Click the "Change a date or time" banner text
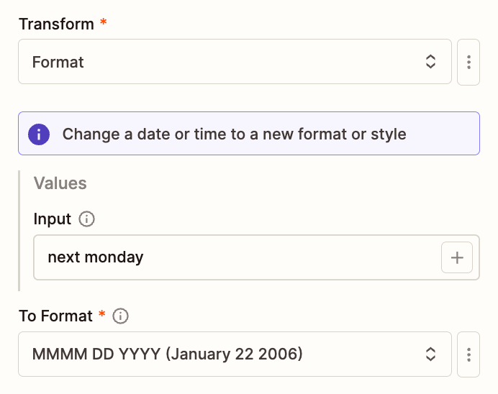The height and width of the screenshot is (394, 498). pos(234,134)
